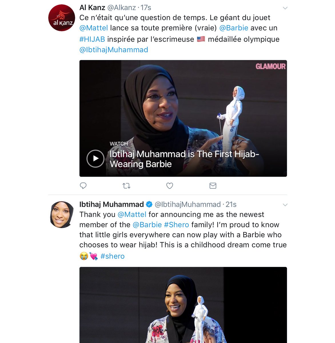Open @Barbie mention in the Al Kanz tweet
335x343 pixels.
click(x=234, y=28)
